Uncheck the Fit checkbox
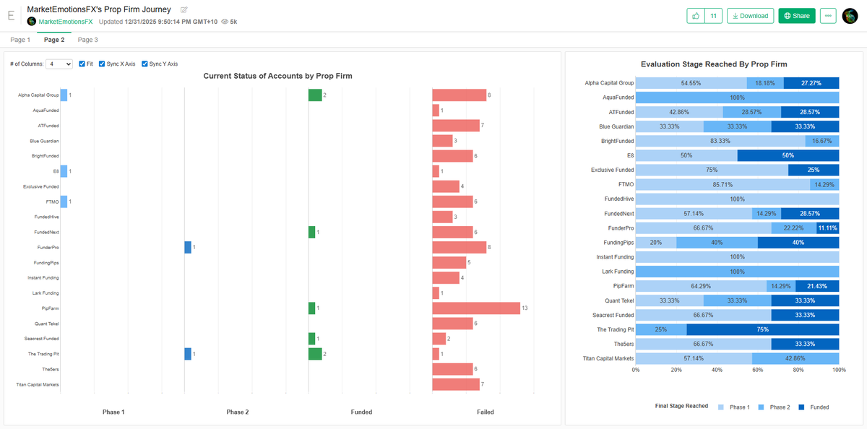 [x=82, y=64]
